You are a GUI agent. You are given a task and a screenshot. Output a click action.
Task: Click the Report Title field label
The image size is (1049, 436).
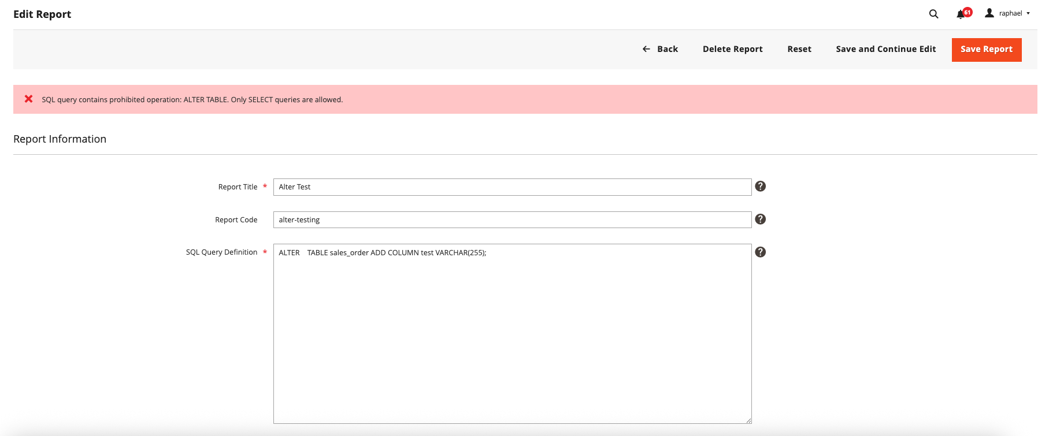point(238,187)
